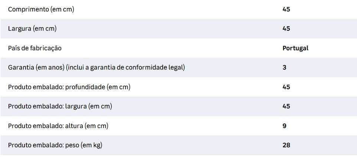Click the Produto embalado: profundidade label
357x161 pixels.
coord(69,87)
